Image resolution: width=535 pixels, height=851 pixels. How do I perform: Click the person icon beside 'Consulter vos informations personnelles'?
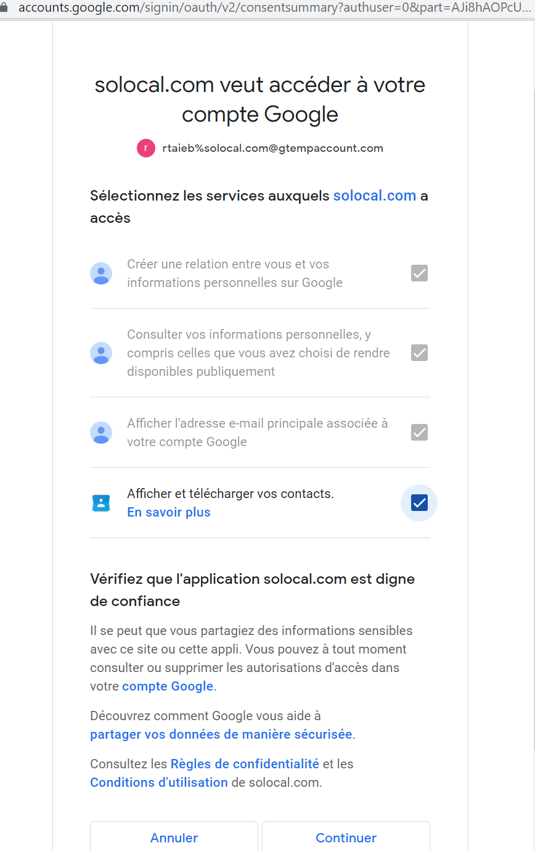pyautogui.click(x=101, y=353)
